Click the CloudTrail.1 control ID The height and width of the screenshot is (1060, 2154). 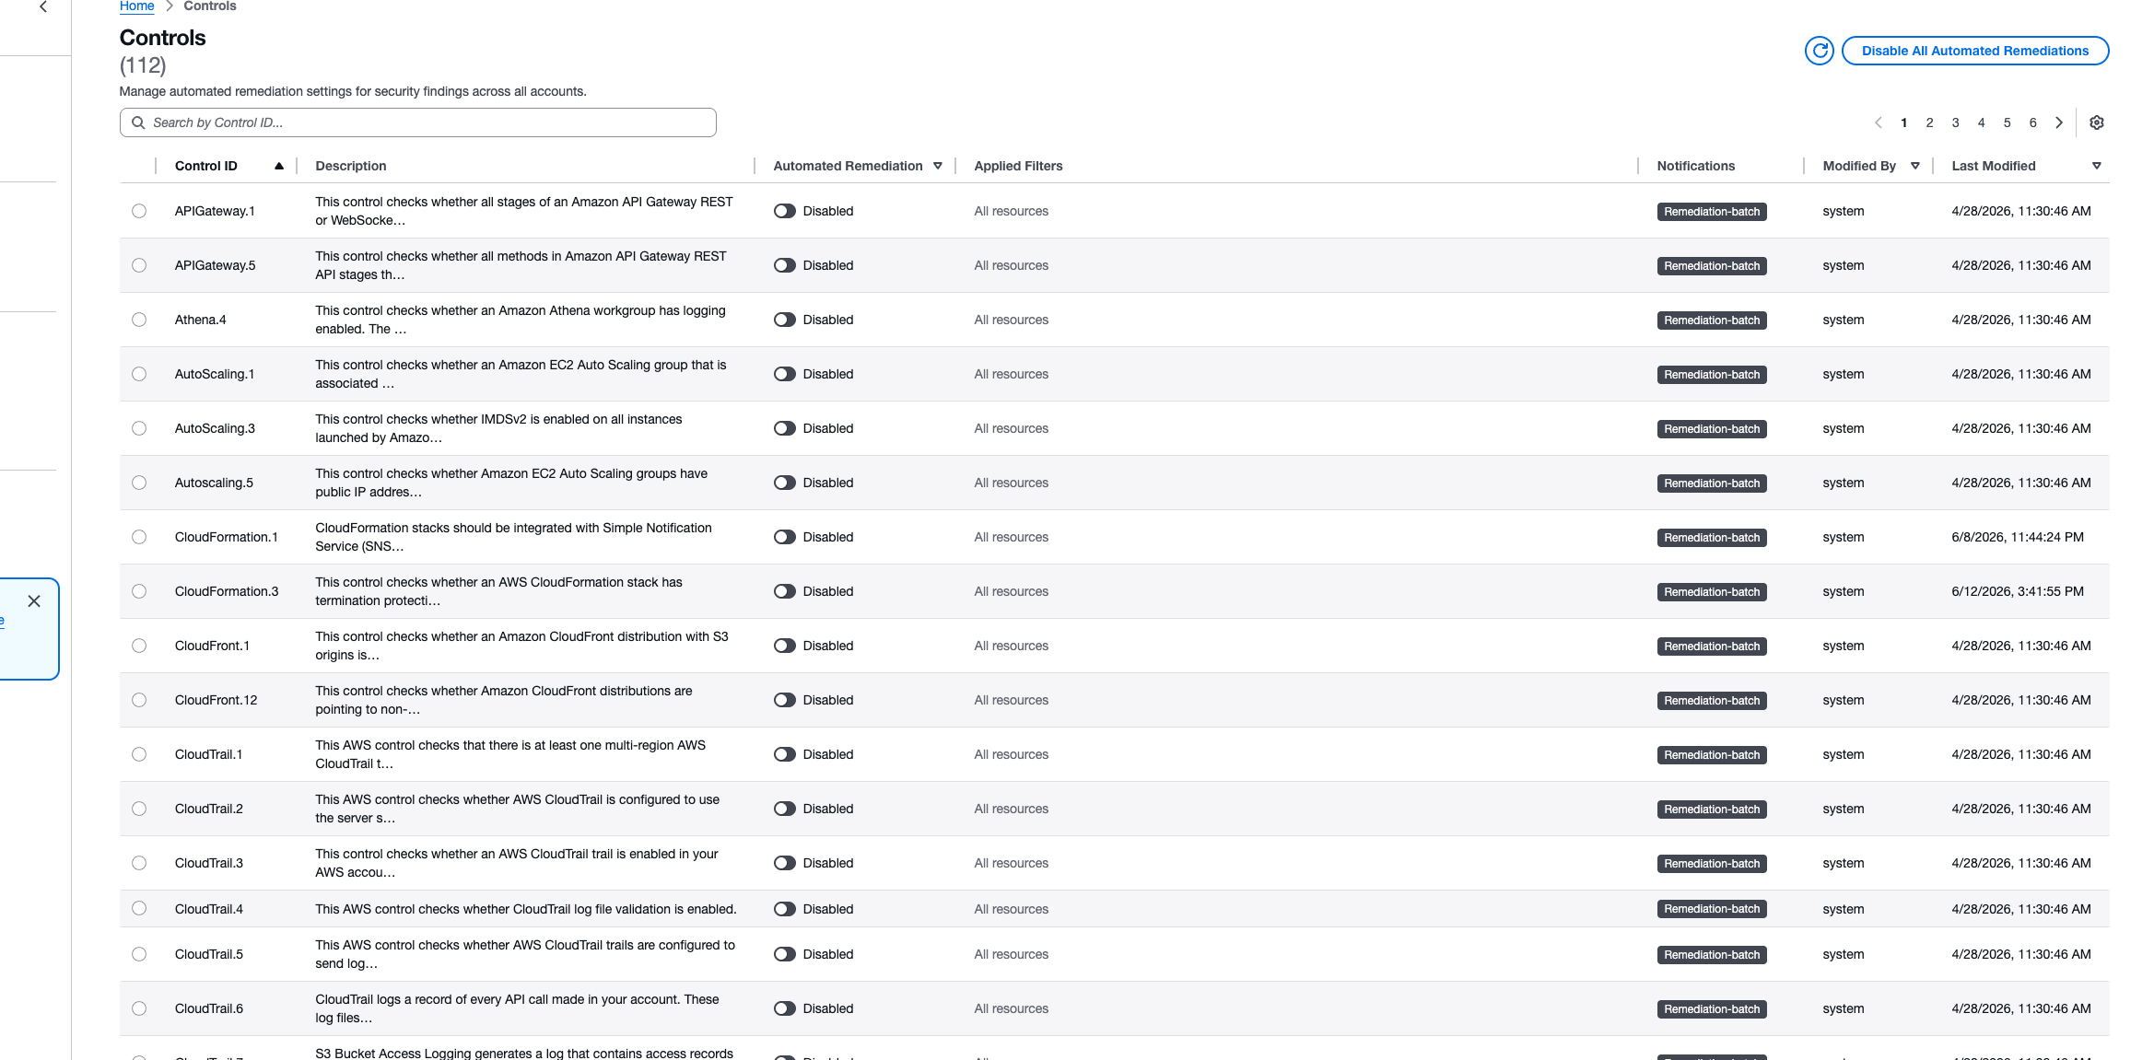click(x=209, y=754)
